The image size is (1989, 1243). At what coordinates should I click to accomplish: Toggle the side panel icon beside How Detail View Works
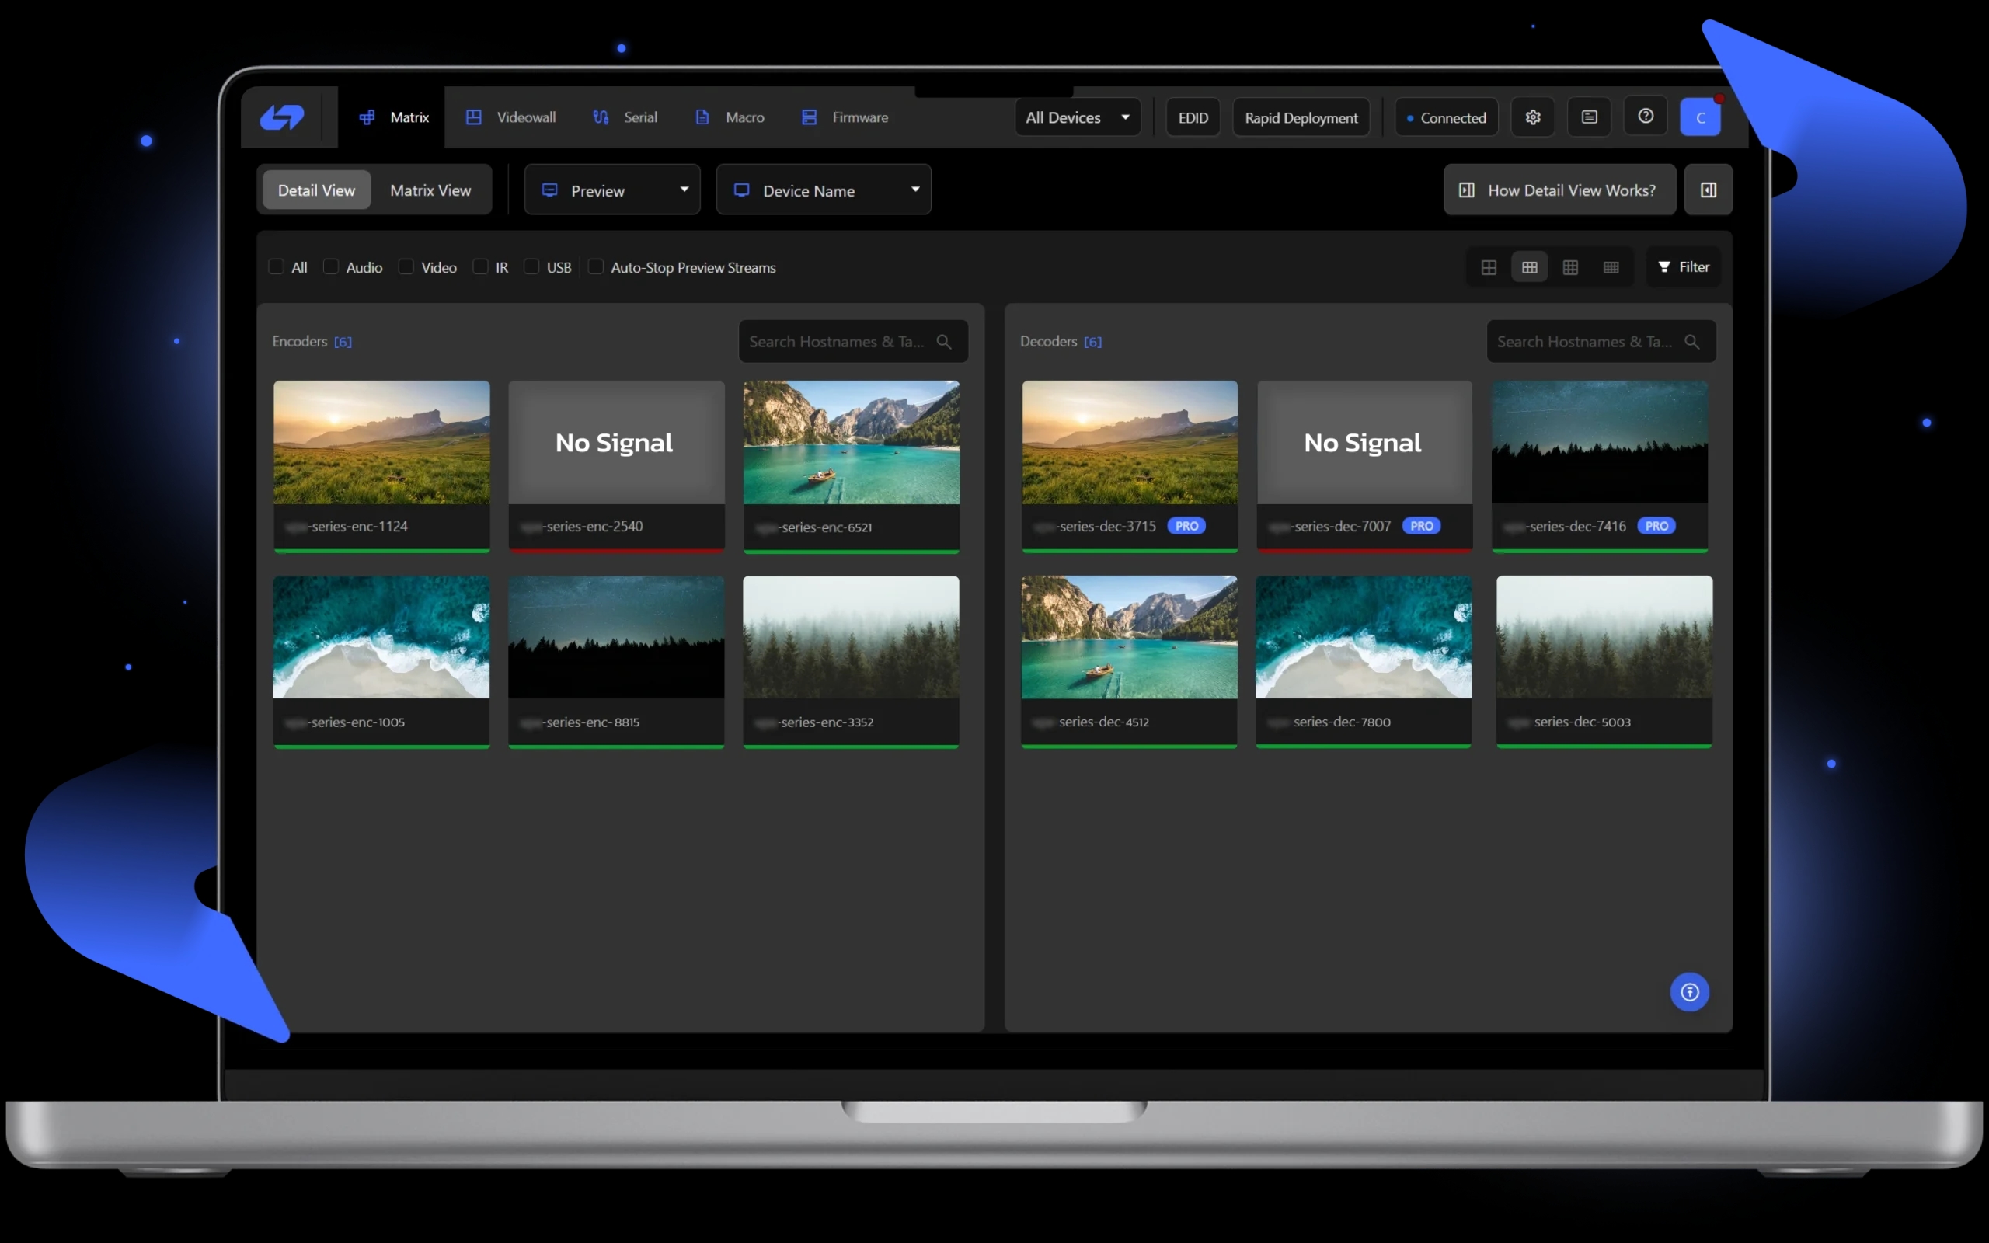pyautogui.click(x=1708, y=190)
